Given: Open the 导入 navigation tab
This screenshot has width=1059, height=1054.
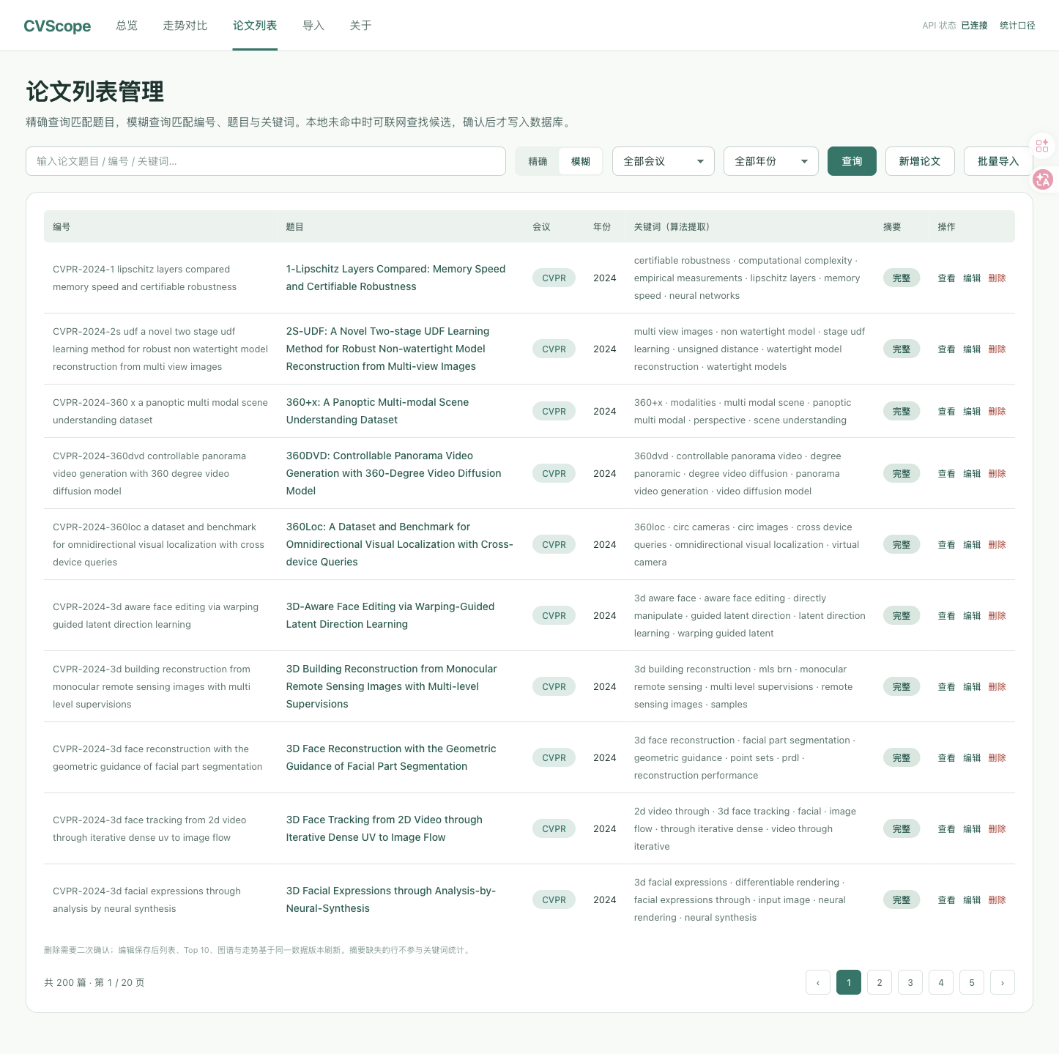Looking at the screenshot, I should coord(313,26).
